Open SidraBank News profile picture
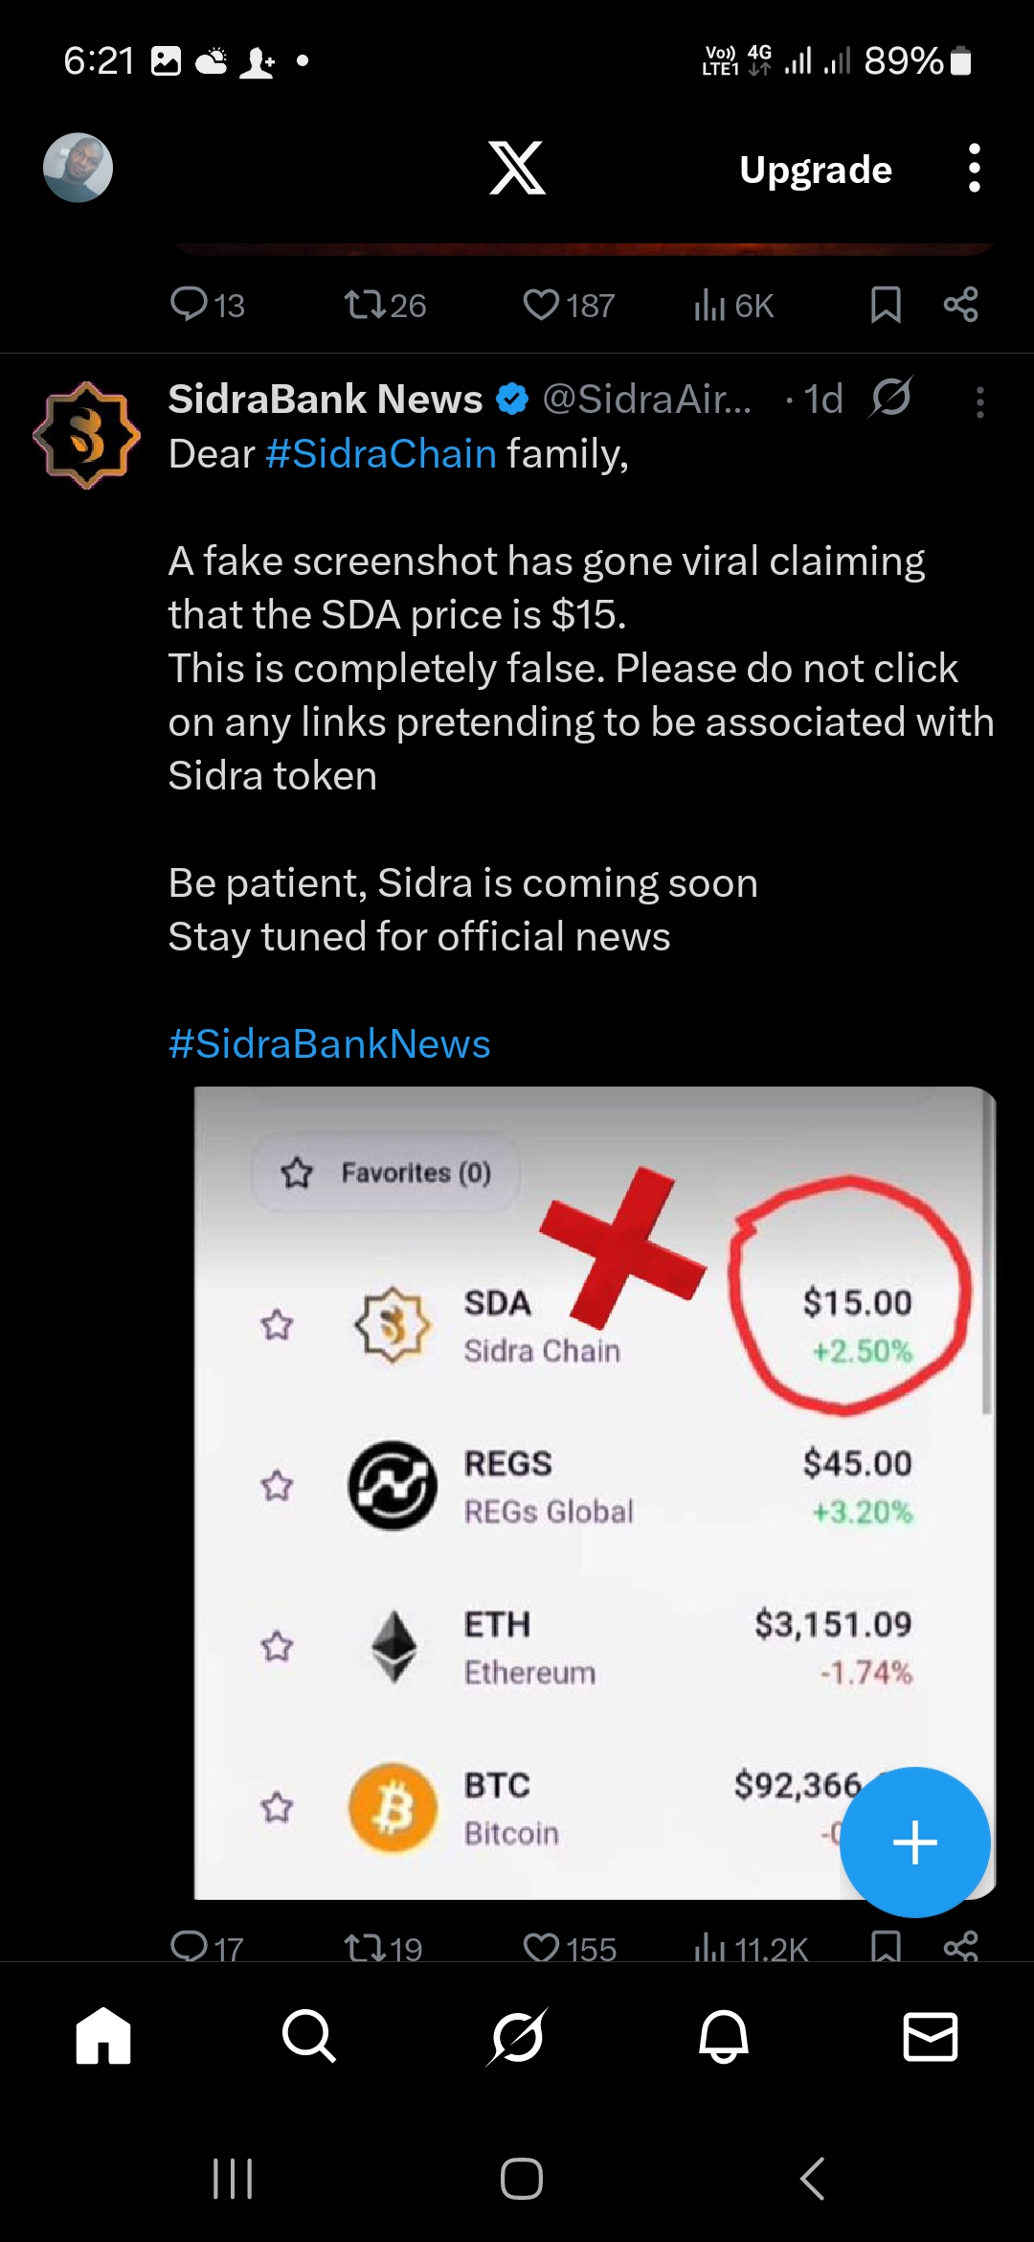Image resolution: width=1034 pixels, height=2242 pixels. point(87,435)
